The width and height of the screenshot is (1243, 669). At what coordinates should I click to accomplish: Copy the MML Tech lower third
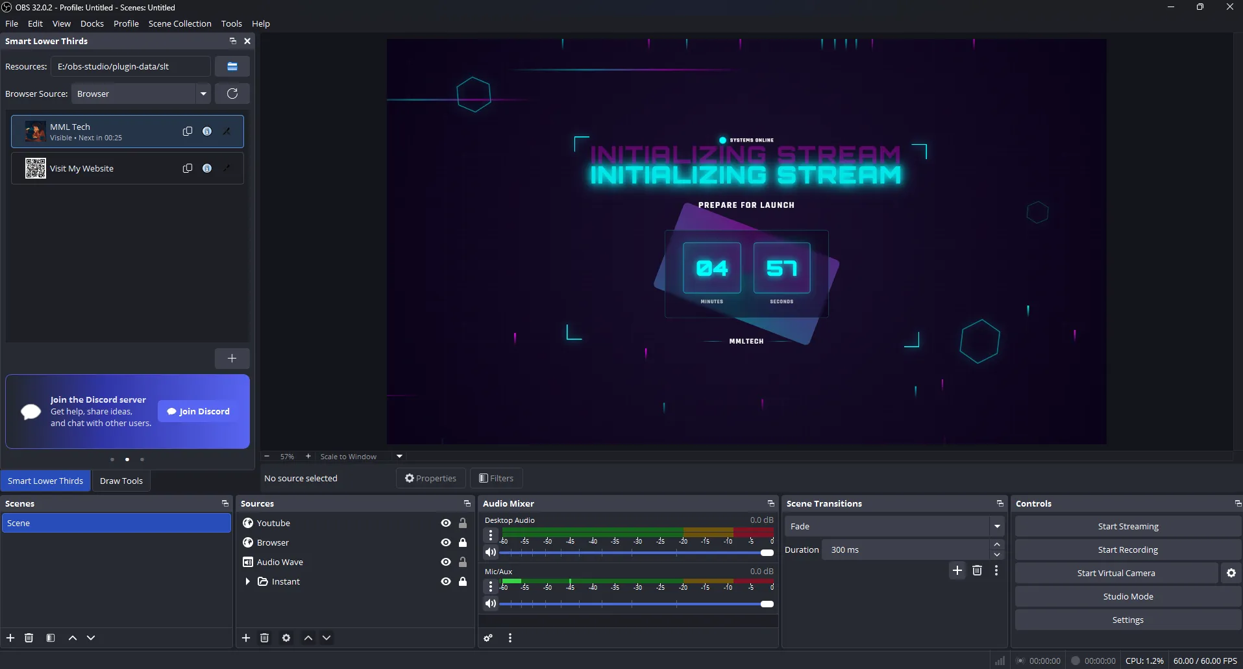pos(187,131)
